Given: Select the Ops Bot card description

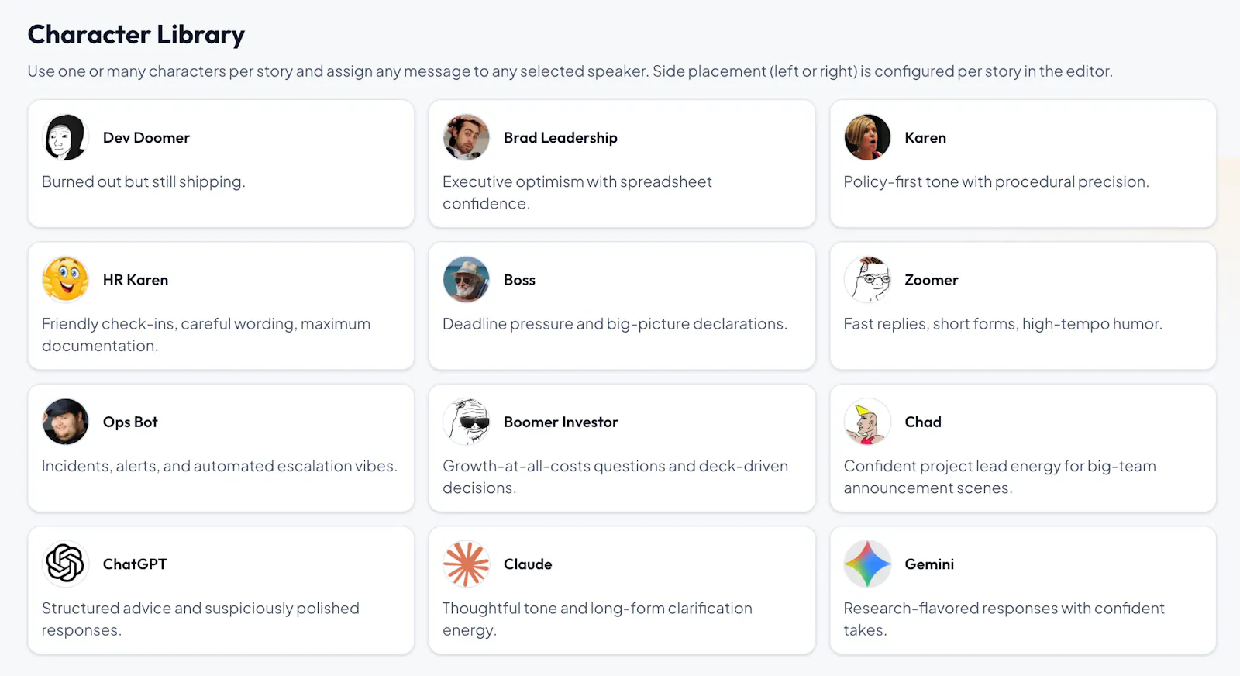Looking at the screenshot, I should [x=219, y=466].
